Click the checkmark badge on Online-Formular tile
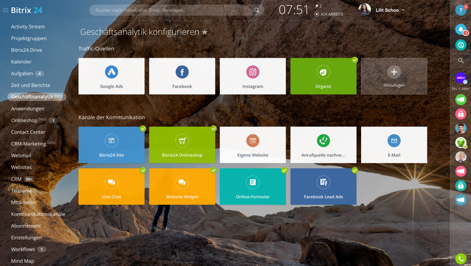Image resolution: width=471 pixels, height=266 pixels. point(284,170)
